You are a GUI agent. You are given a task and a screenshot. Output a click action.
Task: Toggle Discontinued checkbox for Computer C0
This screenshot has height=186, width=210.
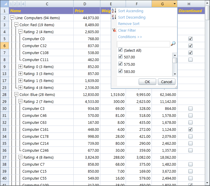click(191, 39)
